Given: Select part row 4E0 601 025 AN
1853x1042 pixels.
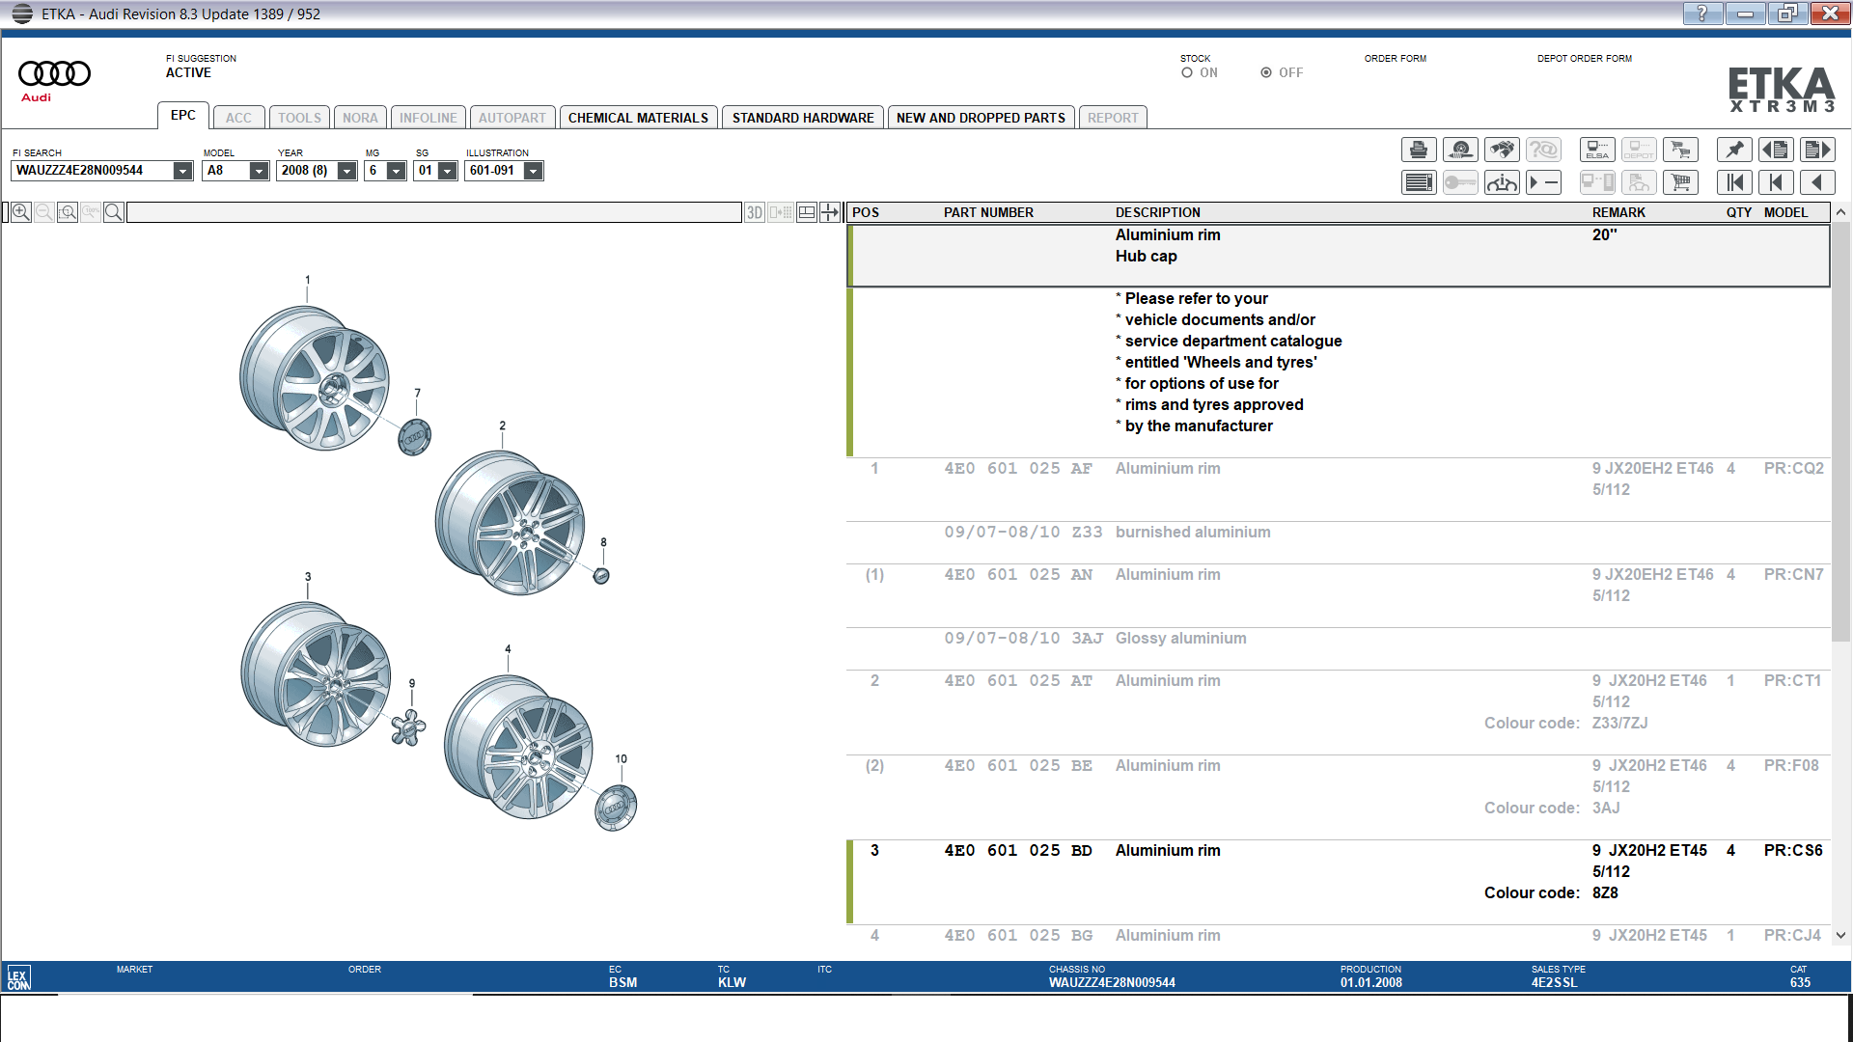Looking at the screenshot, I should coord(1338,595).
